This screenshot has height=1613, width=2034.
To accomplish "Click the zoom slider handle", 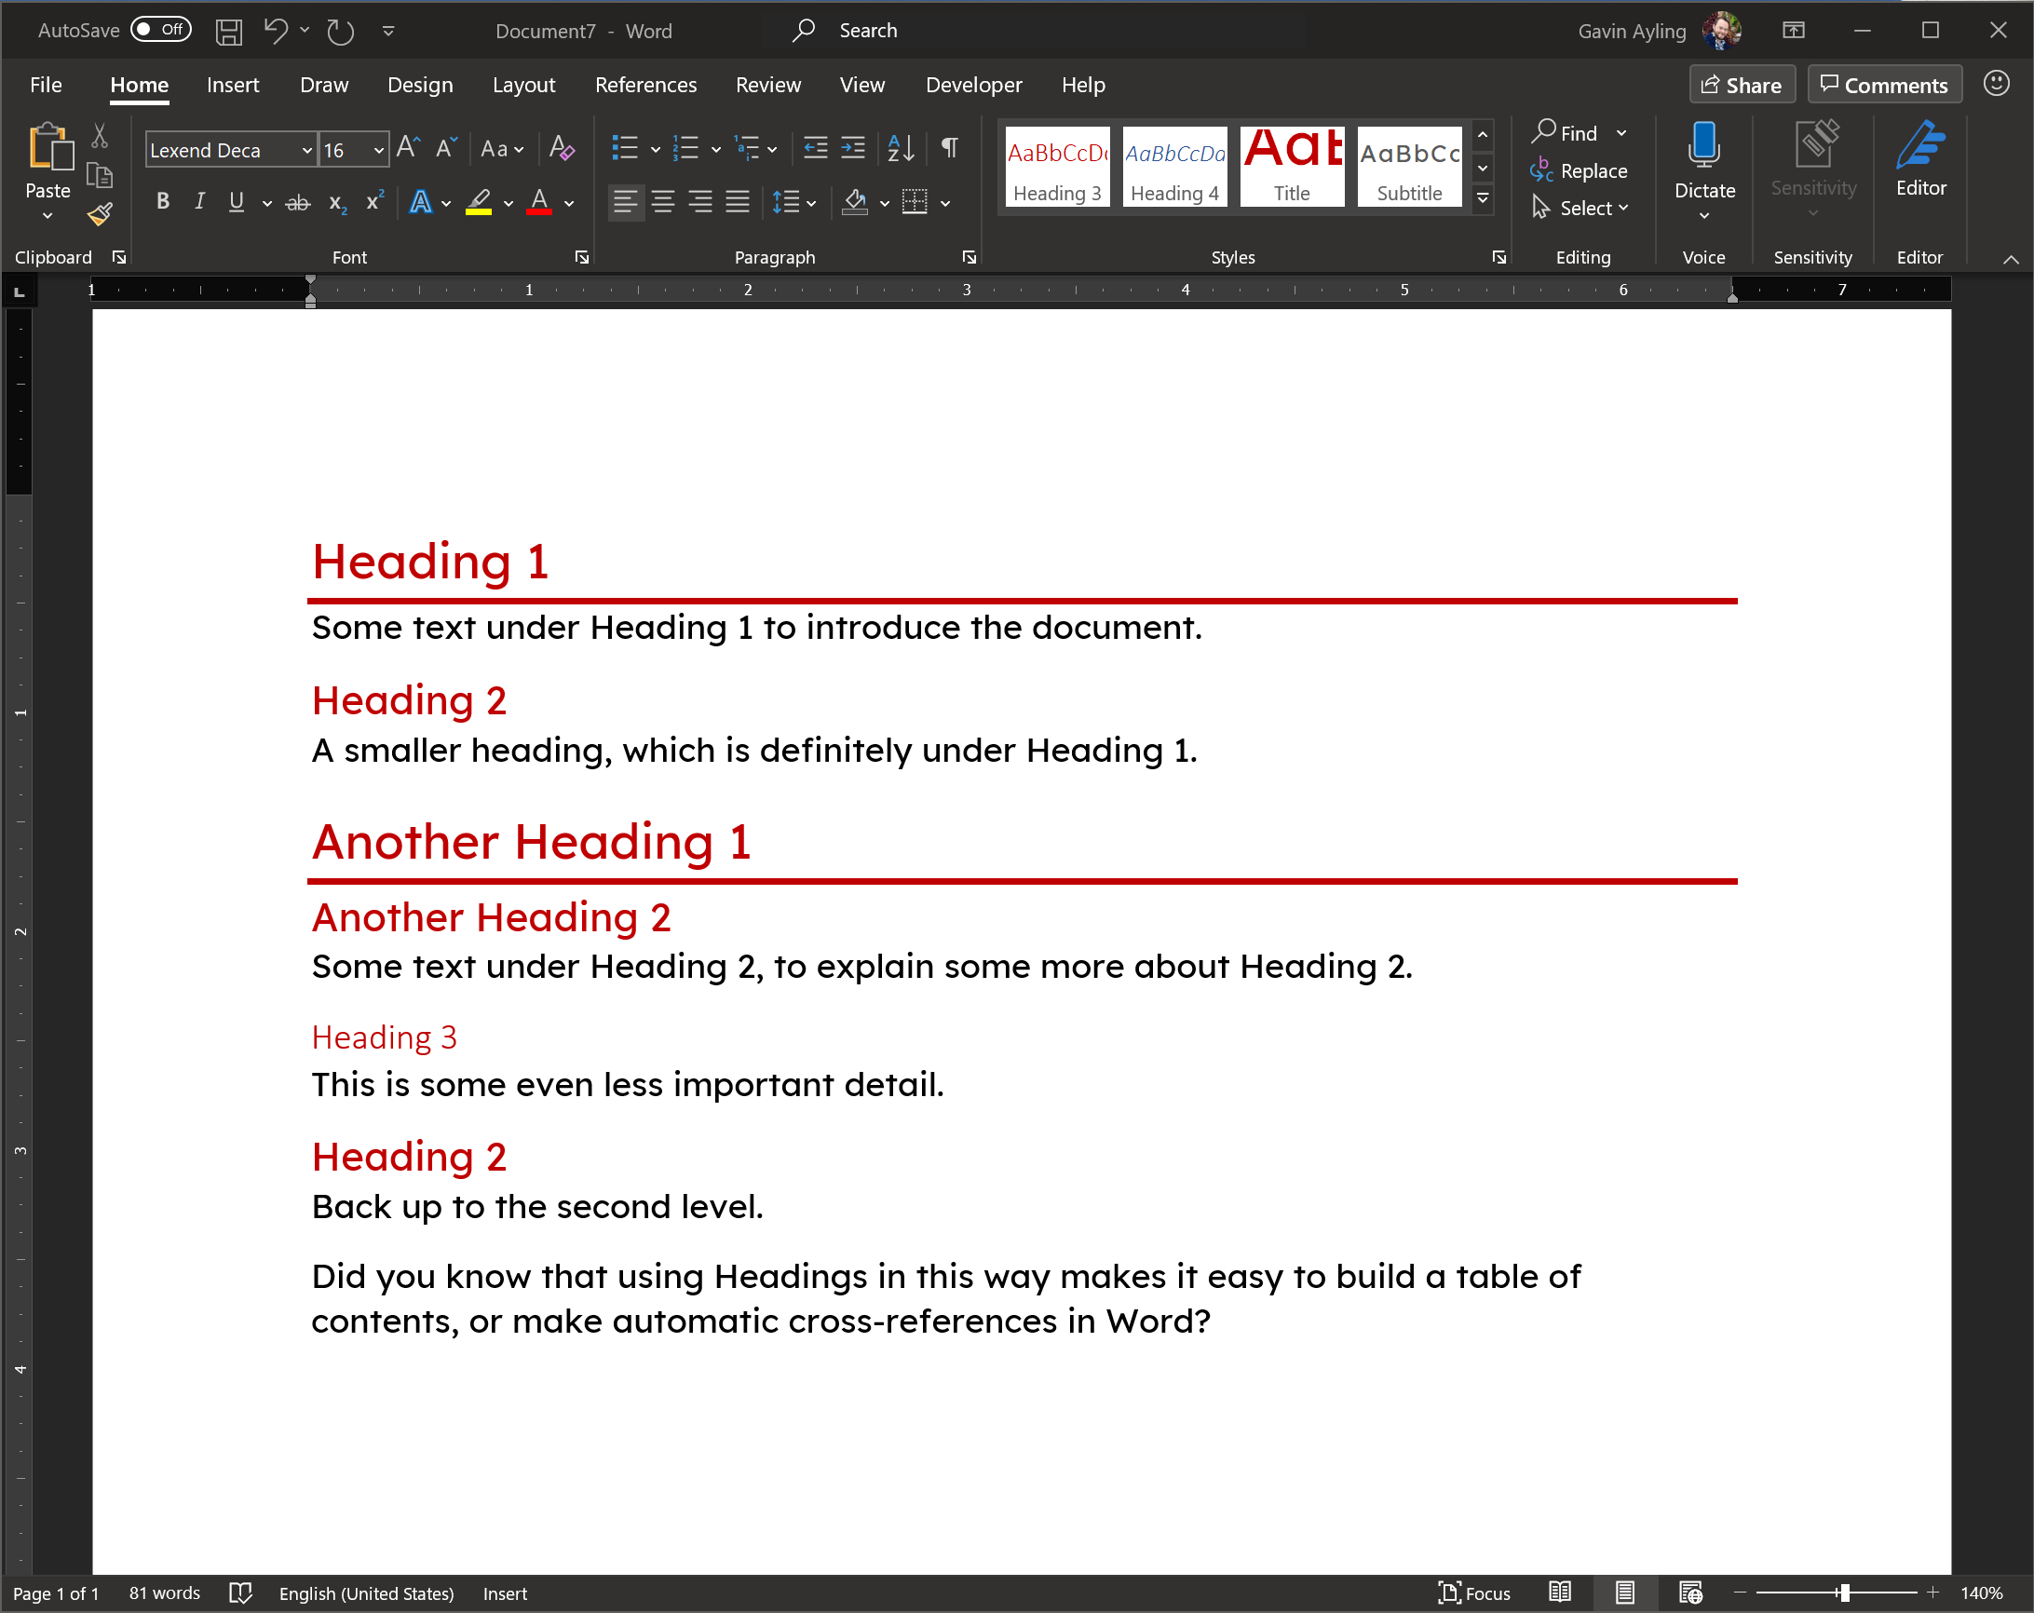I will coord(1843,1593).
